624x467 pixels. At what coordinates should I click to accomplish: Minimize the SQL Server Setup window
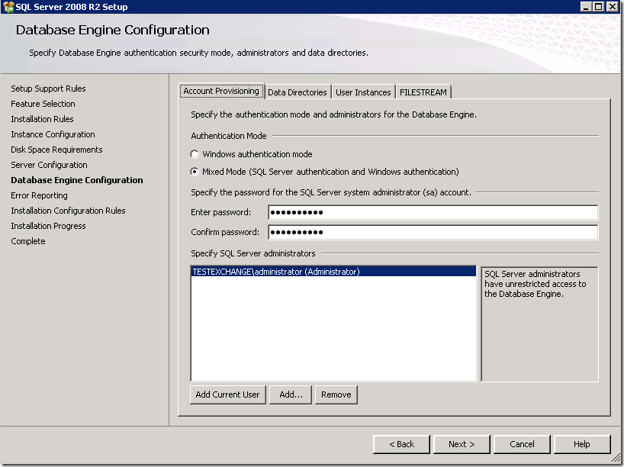(x=585, y=7)
